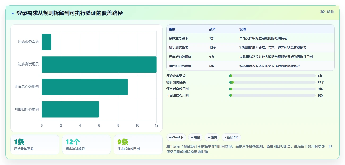Click the 初步测试场景 bar in chart

99,65
